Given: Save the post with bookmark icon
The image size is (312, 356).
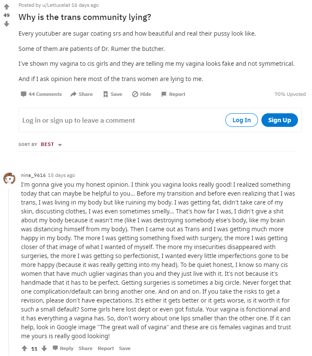Looking at the screenshot, I should click(x=112, y=94).
